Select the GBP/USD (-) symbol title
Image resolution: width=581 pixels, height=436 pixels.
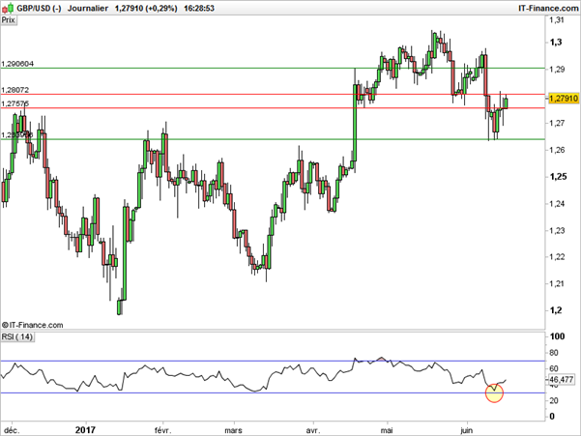coord(39,8)
